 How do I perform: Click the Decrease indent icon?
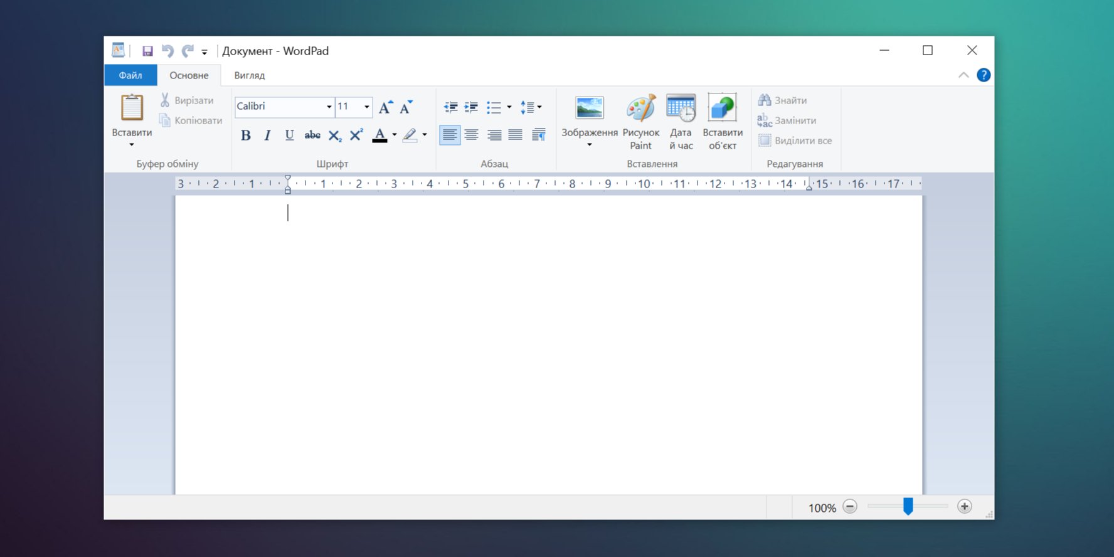(x=450, y=107)
